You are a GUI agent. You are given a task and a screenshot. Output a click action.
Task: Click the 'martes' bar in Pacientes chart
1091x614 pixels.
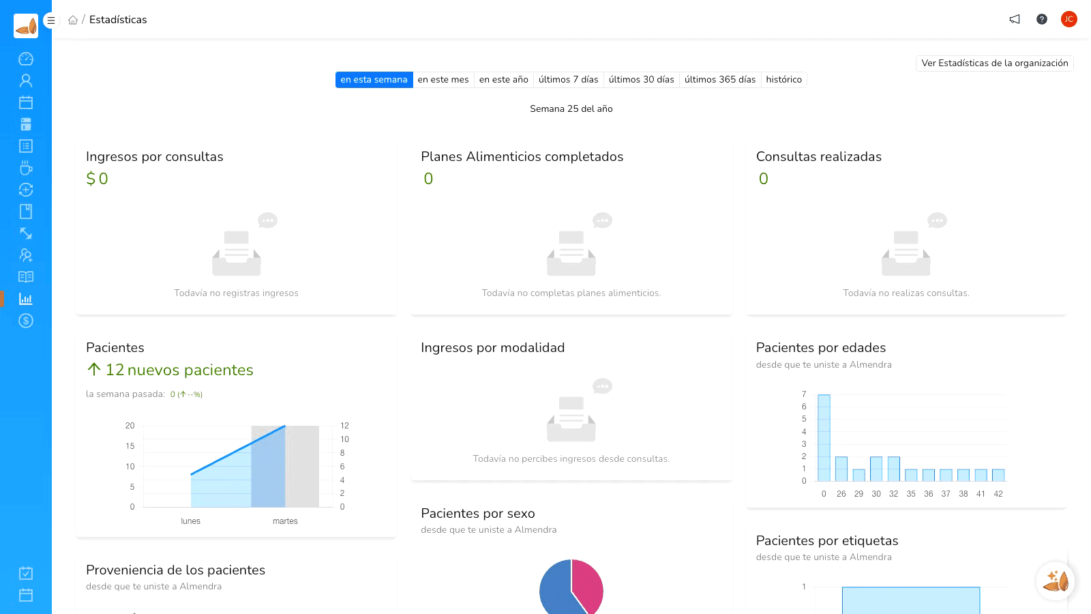[285, 467]
